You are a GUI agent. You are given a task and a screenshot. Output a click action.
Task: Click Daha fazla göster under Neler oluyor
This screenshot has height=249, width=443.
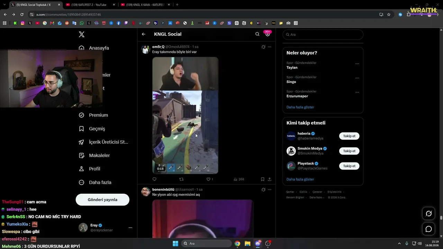tap(300, 107)
